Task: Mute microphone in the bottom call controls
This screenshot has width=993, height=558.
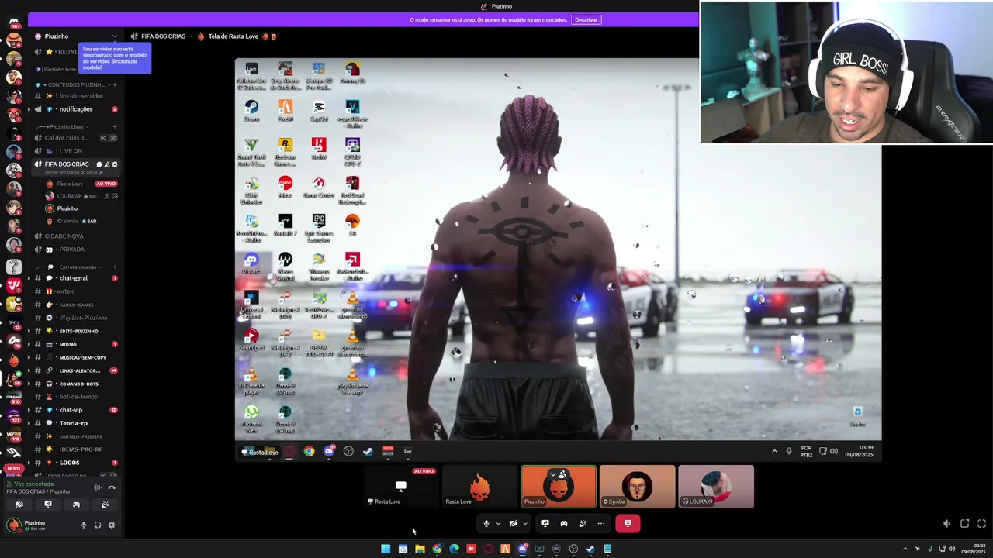Action: [x=486, y=523]
